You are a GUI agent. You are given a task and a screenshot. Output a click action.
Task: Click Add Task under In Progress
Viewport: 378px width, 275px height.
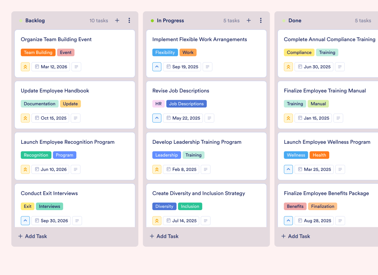click(164, 236)
